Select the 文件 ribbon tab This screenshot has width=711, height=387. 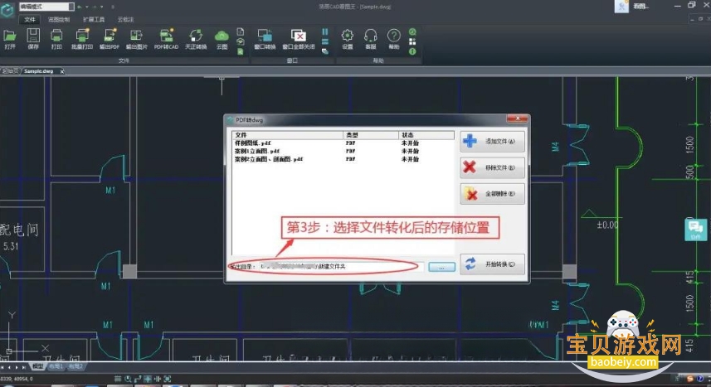(30, 20)
